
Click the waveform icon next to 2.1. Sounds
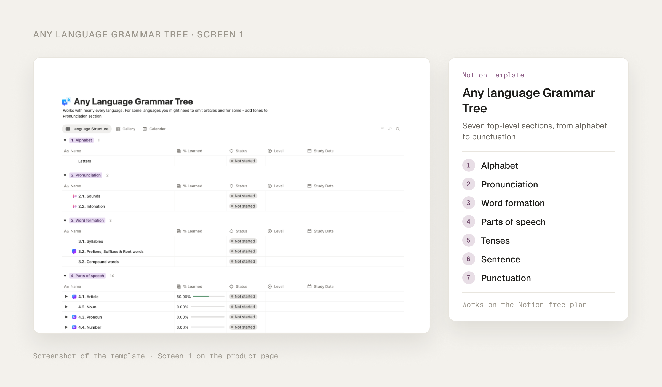(74, 196)
